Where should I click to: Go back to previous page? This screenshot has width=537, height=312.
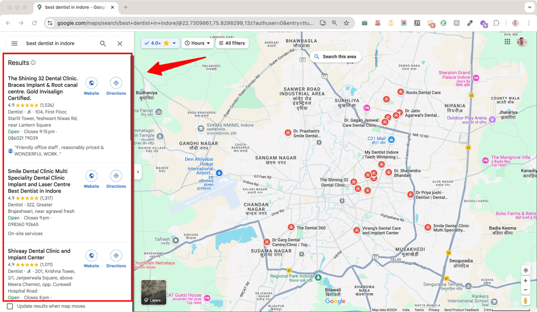click(8, 23)
